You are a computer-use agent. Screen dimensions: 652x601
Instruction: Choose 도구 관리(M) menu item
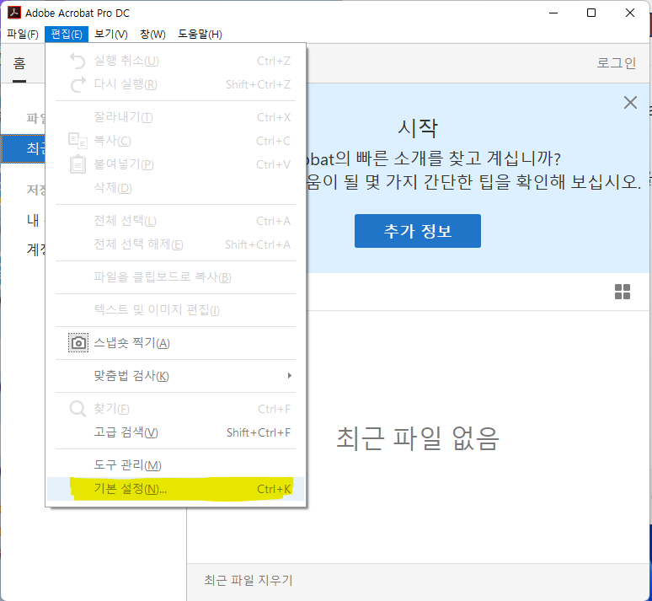(x=175, y=465)
